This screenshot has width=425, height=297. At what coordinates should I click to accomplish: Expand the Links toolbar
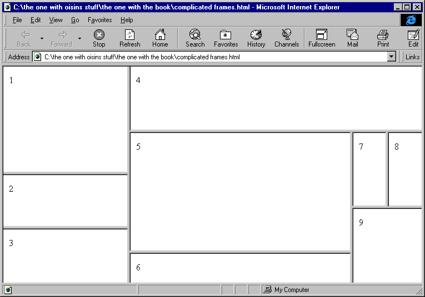(412, 57)
